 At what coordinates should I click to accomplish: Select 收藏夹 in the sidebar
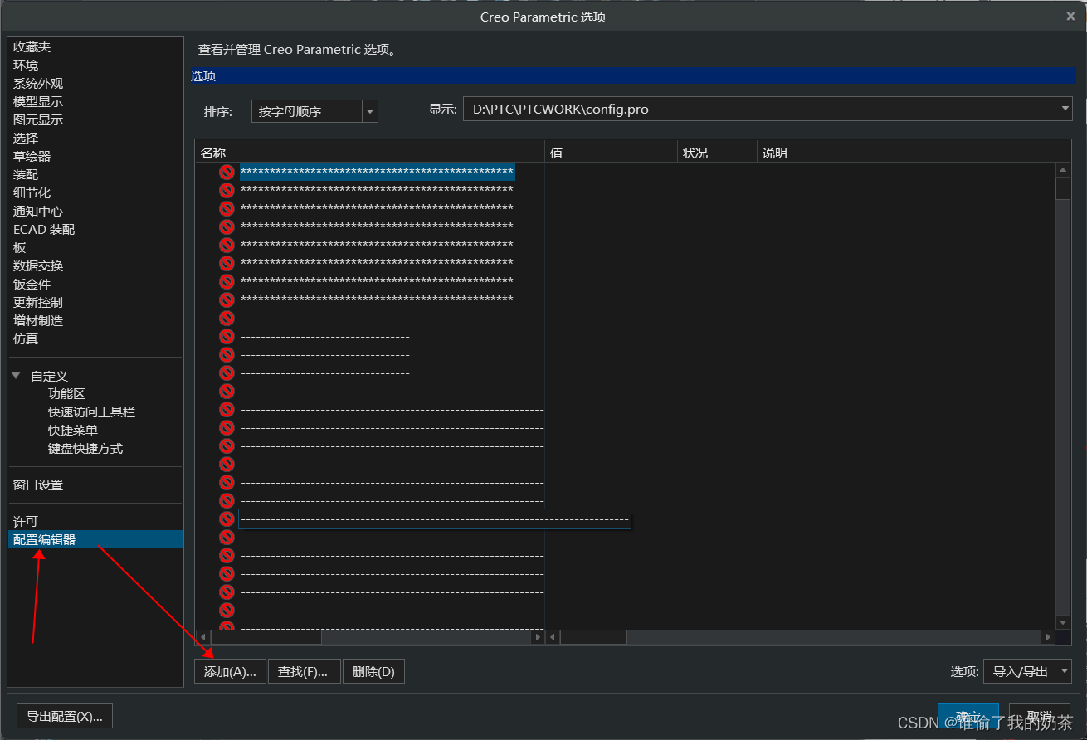pos(32,46)
